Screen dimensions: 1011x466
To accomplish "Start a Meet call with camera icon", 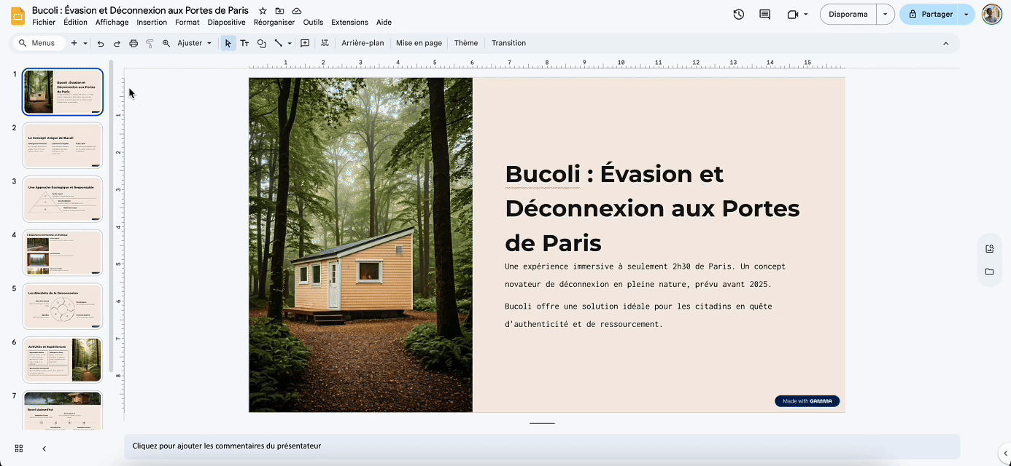I will (x=793, y=14).
